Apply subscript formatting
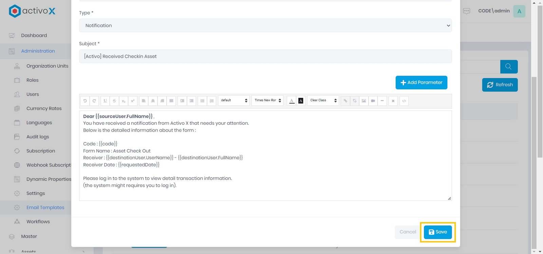Screen dimensions: 543x254 point(124,101)
